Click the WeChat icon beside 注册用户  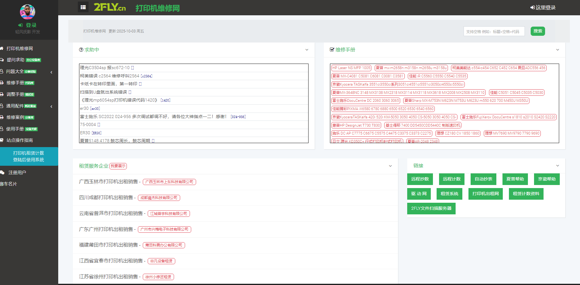coord(2,172)
